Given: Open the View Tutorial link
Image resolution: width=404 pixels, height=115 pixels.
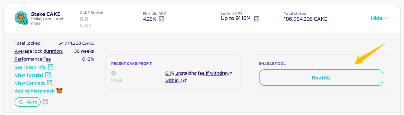Looking at the screenshot, I should pyautogui.click(x=29, y=75).
